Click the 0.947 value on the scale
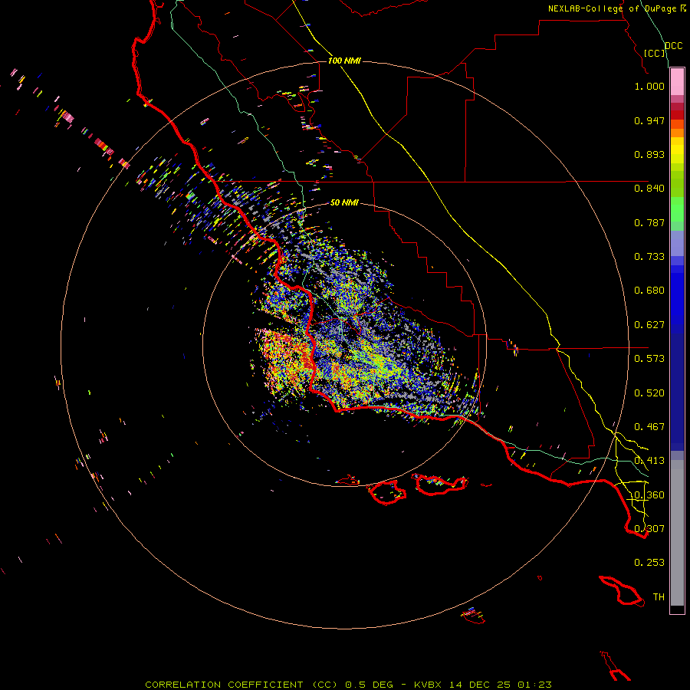The image size is (690, 690). (x=649, y=120)
